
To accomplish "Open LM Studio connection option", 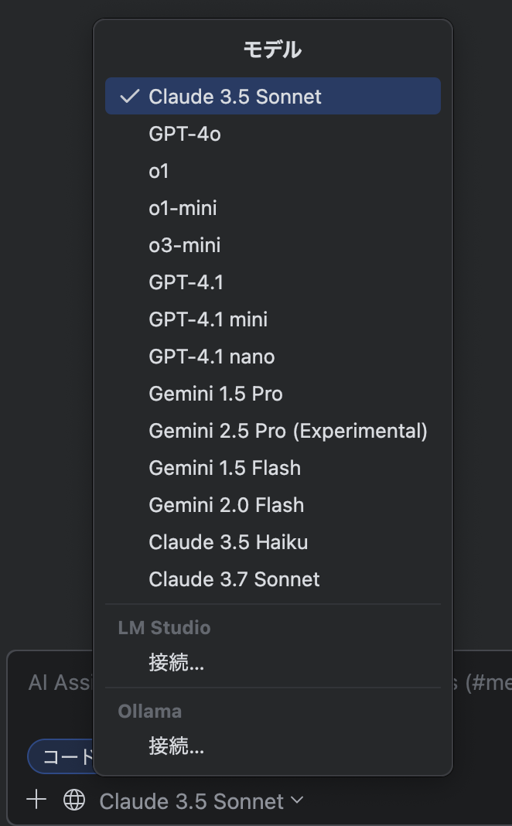I will pyautogui.click(x=273, y=663).
